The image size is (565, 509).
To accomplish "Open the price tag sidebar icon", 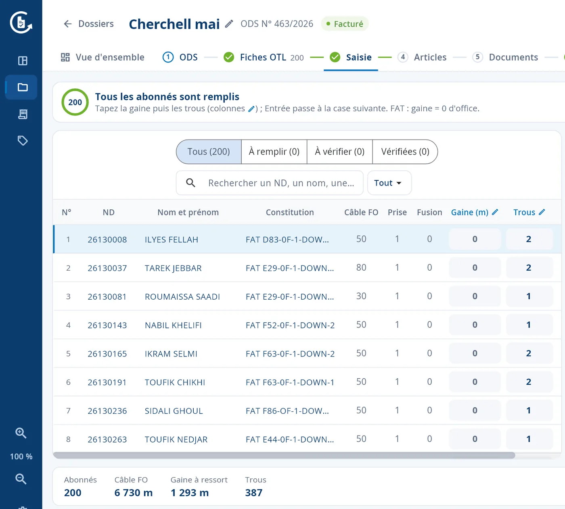I will (x=23, y=141).
